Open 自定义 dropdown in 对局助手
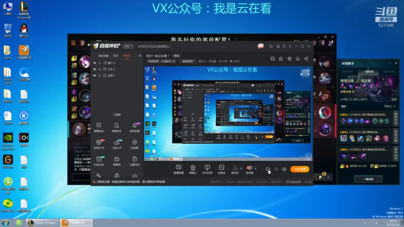This screenshot has height=227, width=404. (389, 106)
